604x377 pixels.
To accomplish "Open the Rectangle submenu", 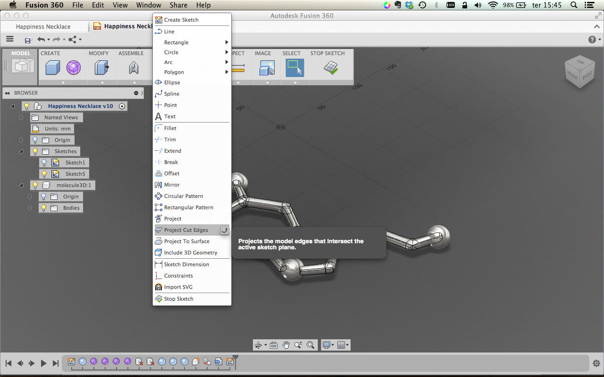I will (x=192, y=42).
